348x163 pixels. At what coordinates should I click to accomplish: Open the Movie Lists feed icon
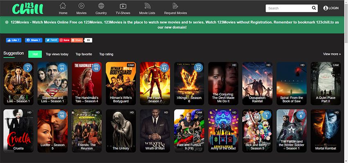(147, 6)
